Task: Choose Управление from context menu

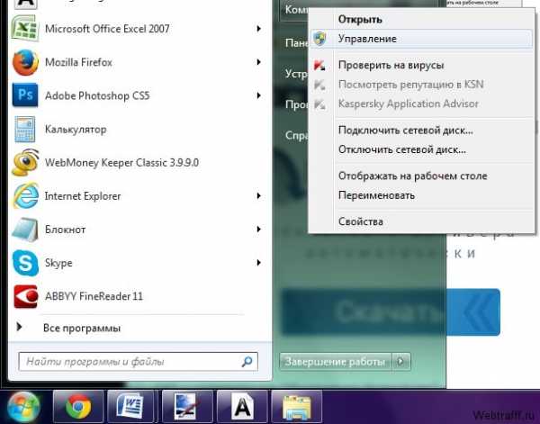Action: pos(421,39)
